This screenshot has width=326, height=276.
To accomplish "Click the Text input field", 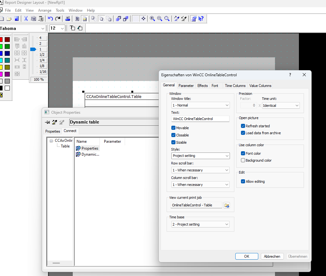I will click(200, 119).
